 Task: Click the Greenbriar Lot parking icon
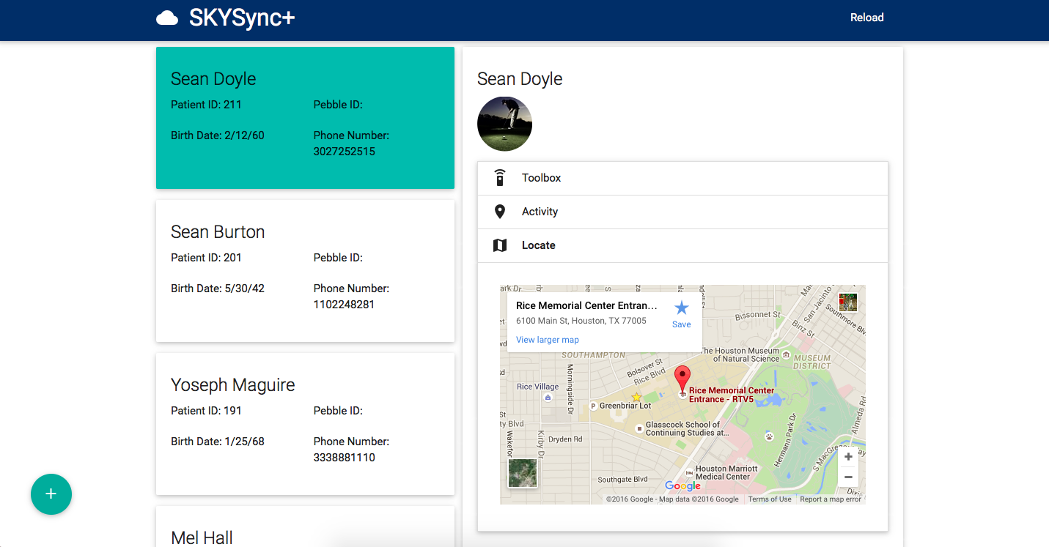click(x=593, y=406)
